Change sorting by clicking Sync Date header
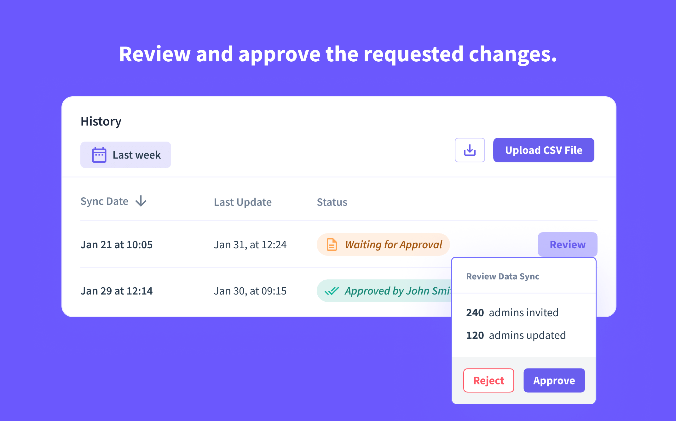The height and width of the screenshot is (421, 676). pyautogui.click(x=104, y=201)
